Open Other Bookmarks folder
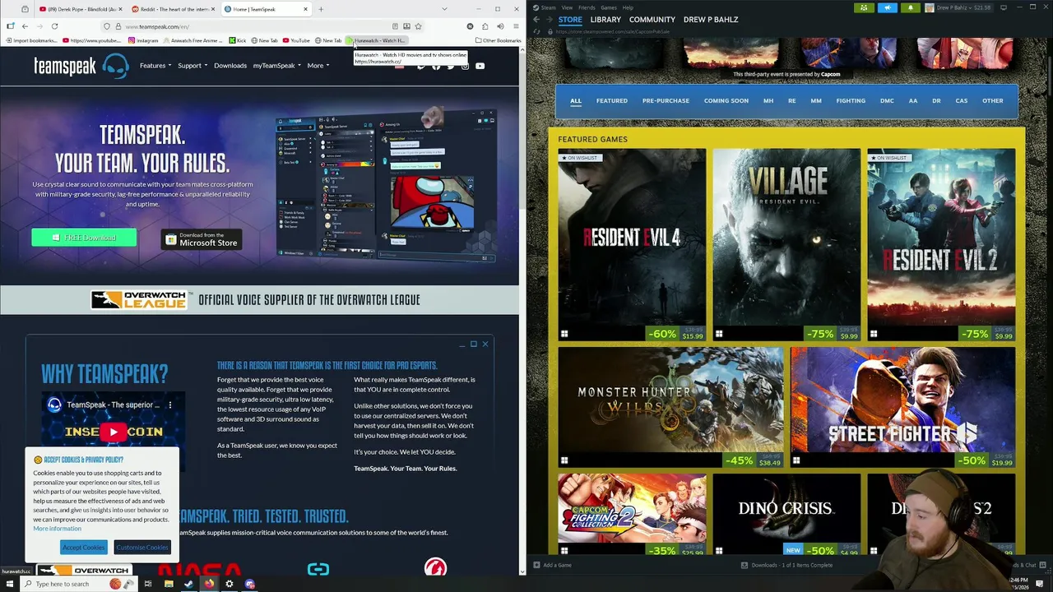The width and height of the screenshot is (1053, 592). coord(498,40)
